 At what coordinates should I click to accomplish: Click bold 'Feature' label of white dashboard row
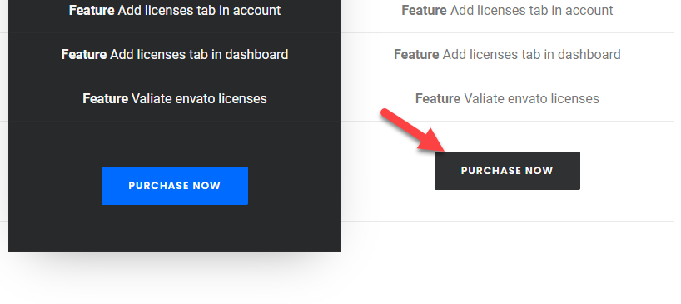416,55
